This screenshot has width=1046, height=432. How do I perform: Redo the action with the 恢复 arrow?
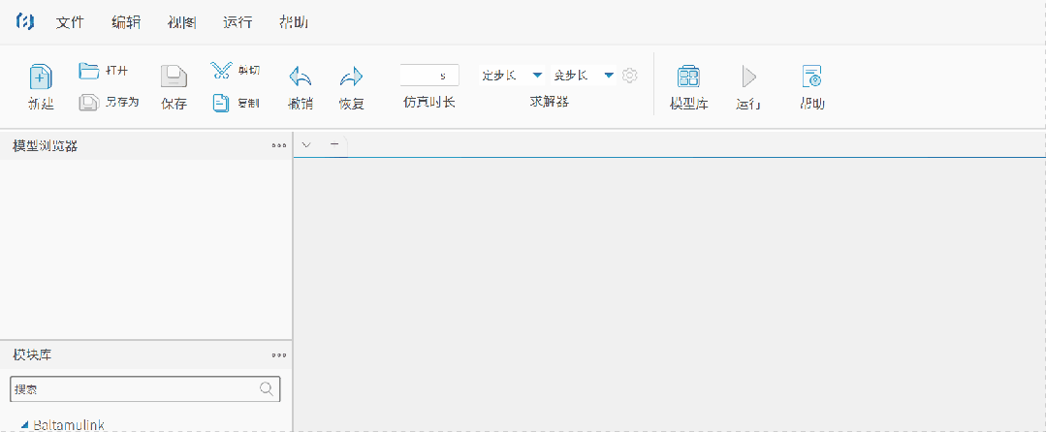351,77
